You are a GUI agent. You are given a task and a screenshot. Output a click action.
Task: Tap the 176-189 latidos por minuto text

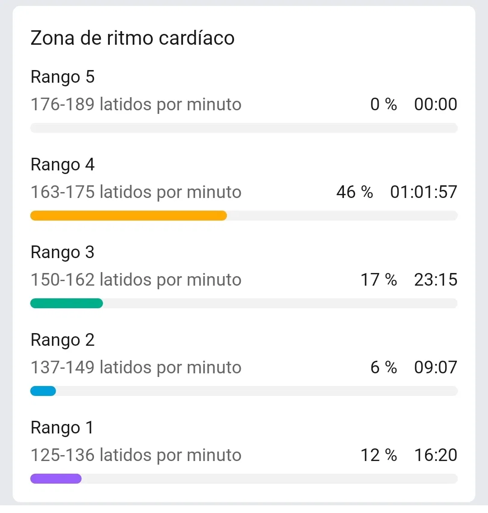pos(136,104)
